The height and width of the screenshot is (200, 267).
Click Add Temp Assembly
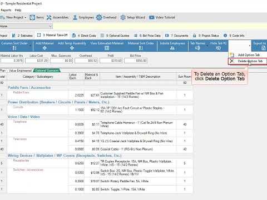tap(72, 46)
